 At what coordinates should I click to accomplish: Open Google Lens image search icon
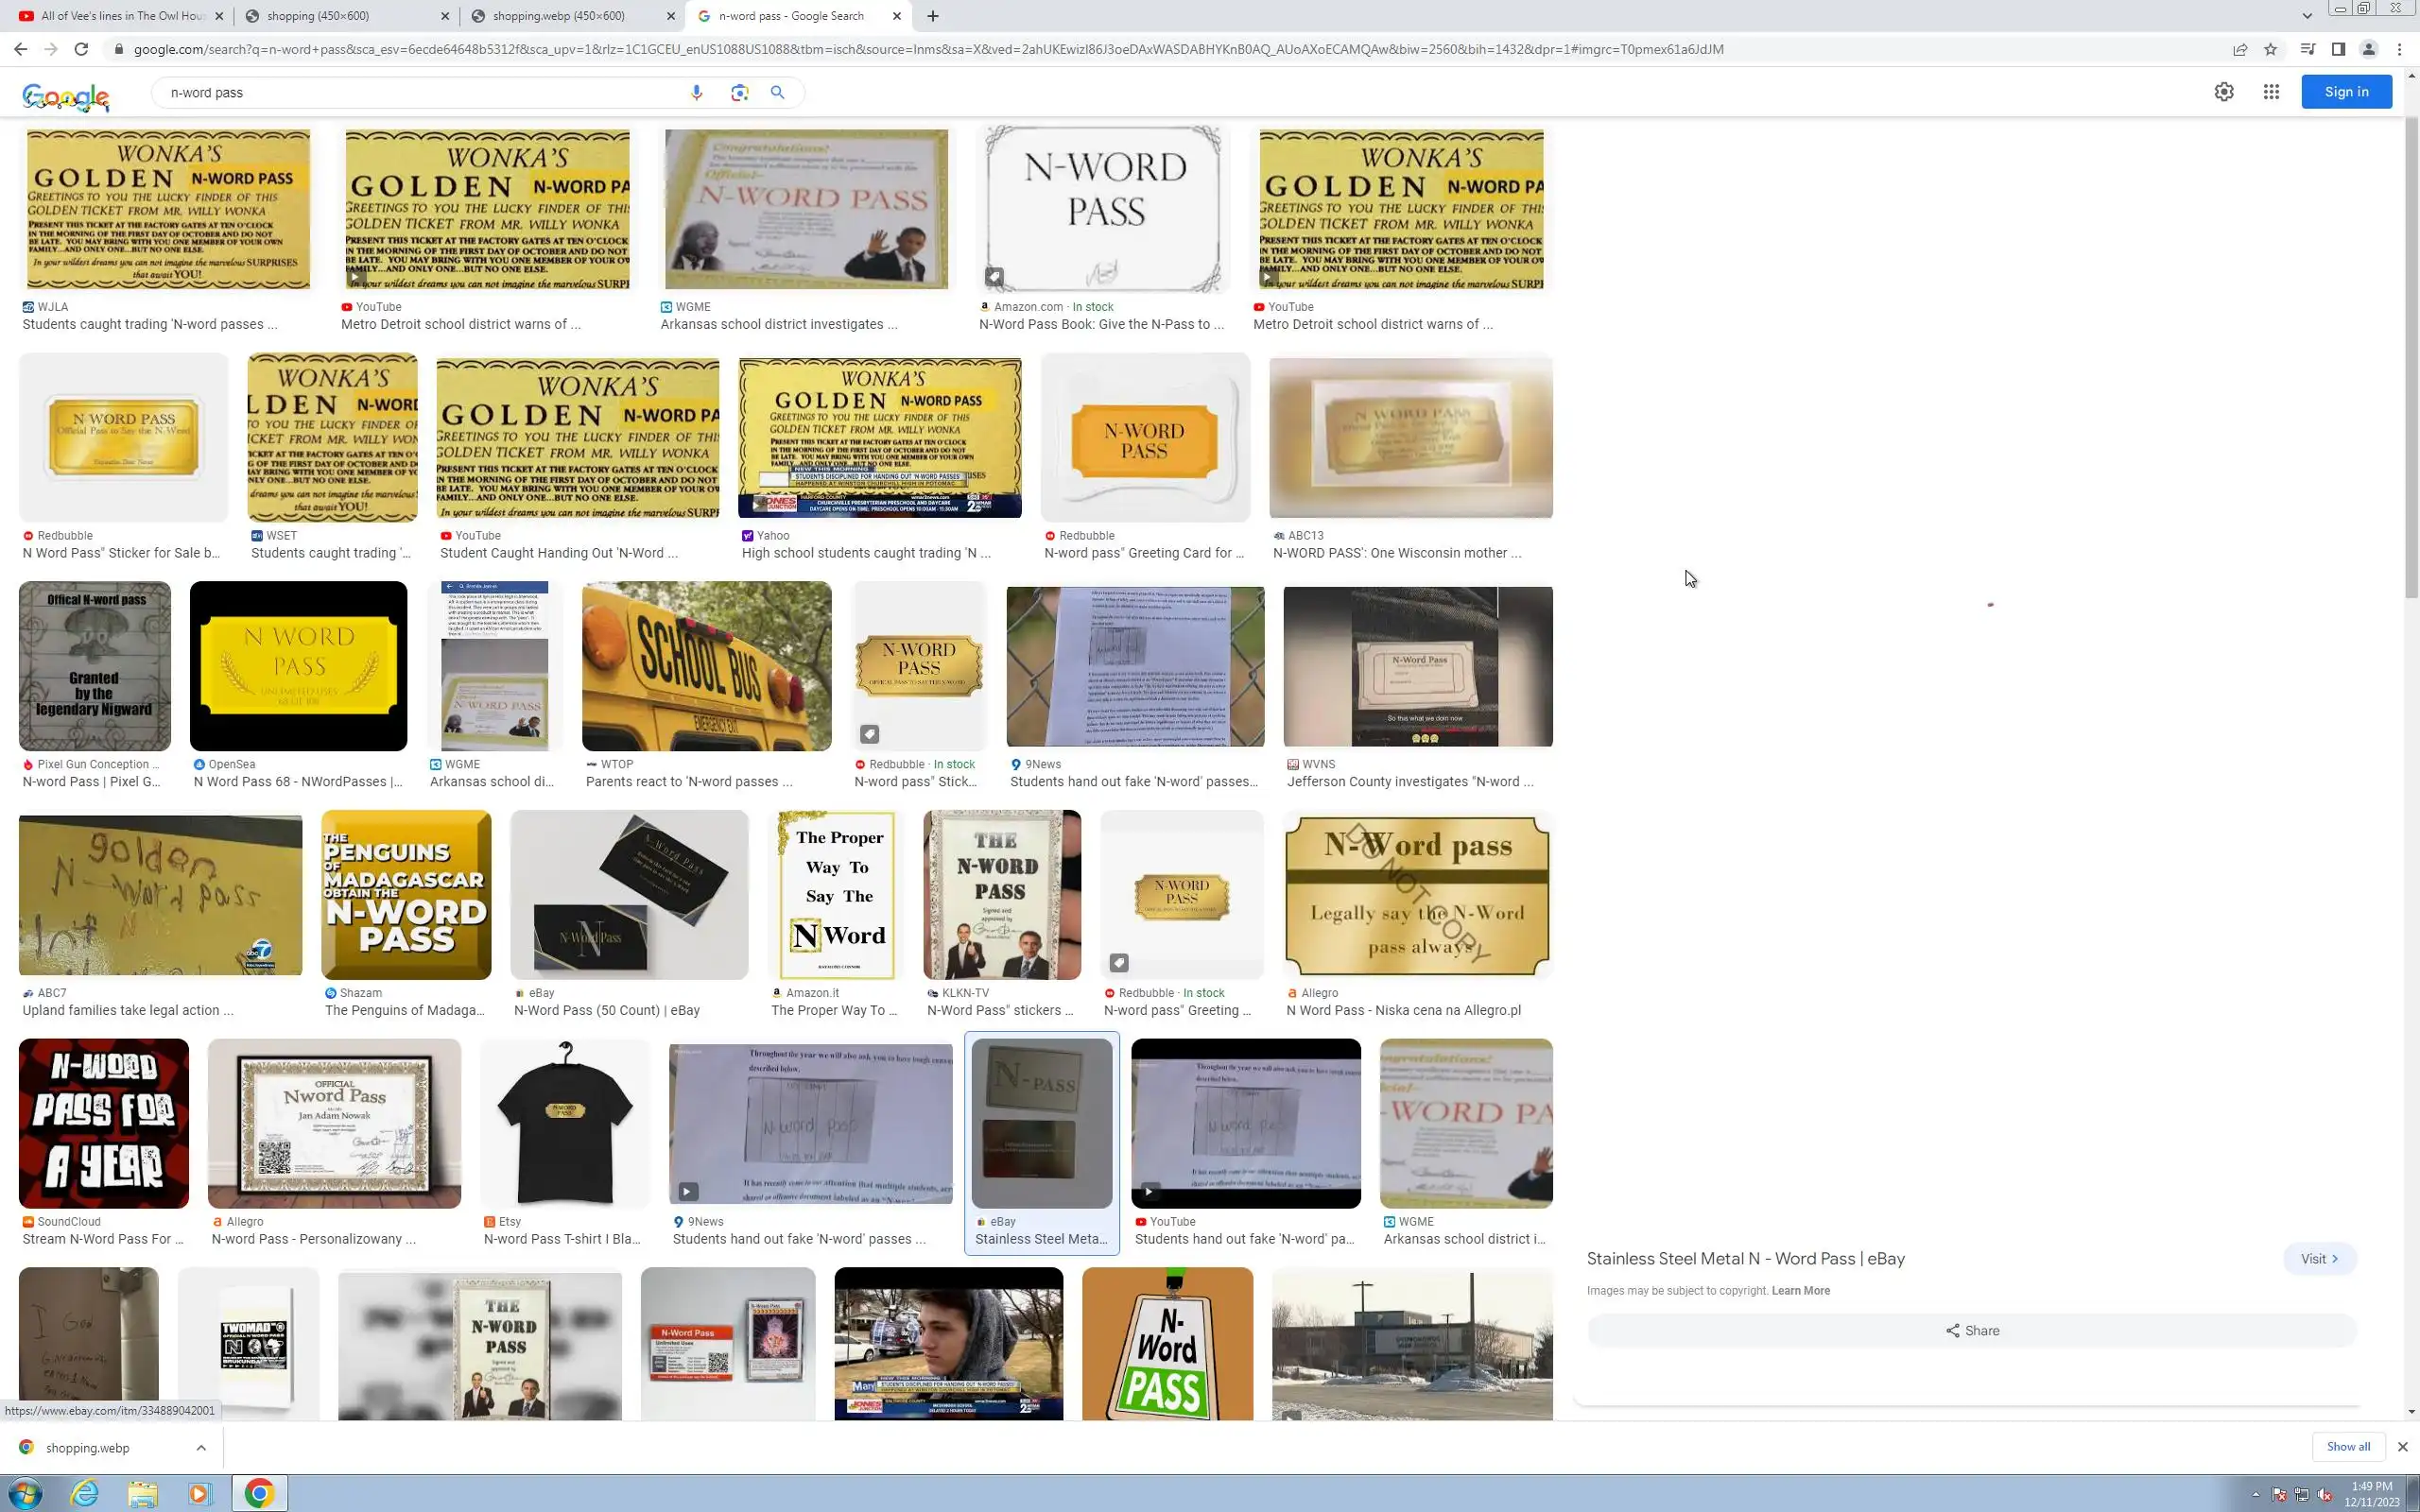[739, 92]
